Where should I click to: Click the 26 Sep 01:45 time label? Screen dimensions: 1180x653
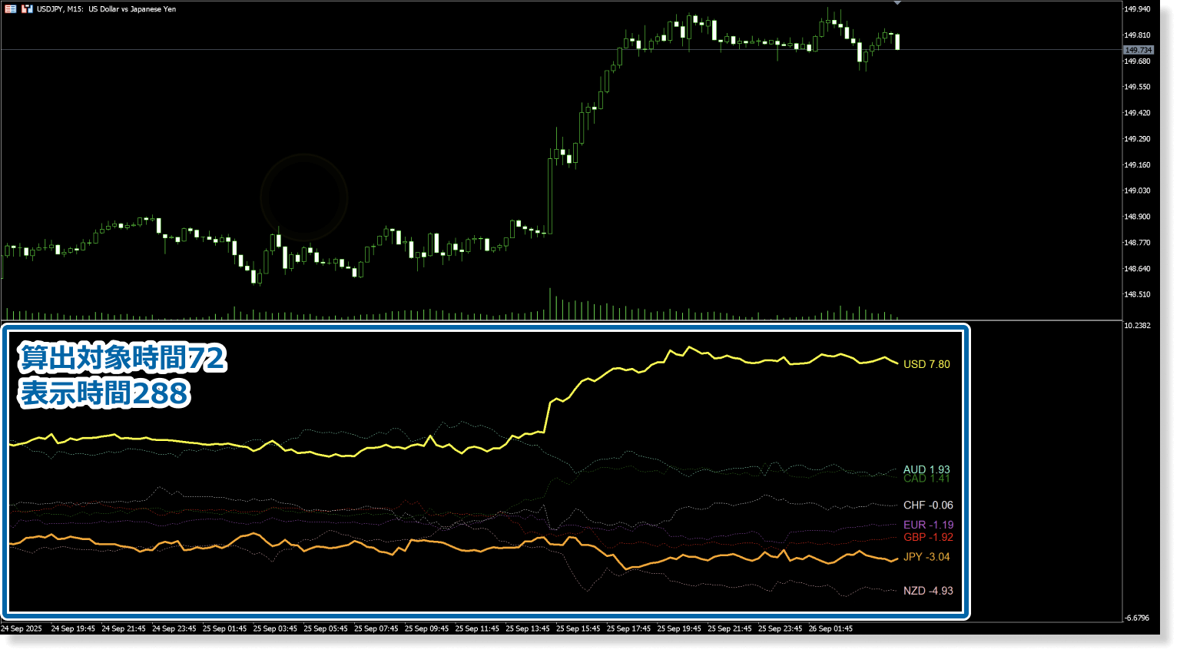830,628
